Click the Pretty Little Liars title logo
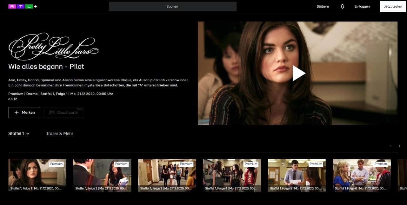The image size is (407, 205). 54,46
